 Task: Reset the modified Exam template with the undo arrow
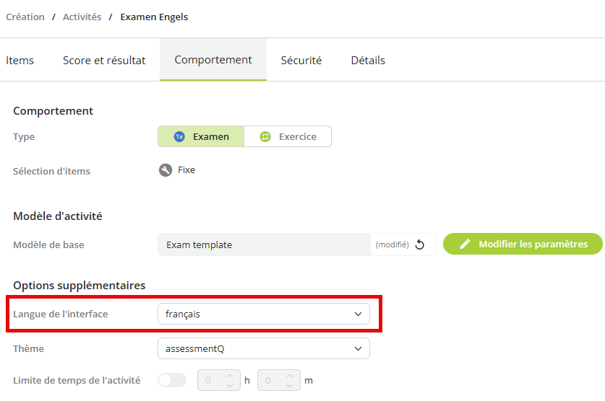tap(420, 244)
